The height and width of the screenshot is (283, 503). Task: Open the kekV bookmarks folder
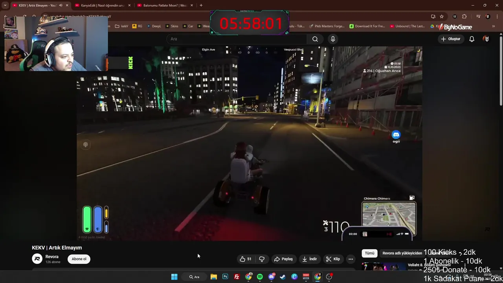[x=121, y=26]
